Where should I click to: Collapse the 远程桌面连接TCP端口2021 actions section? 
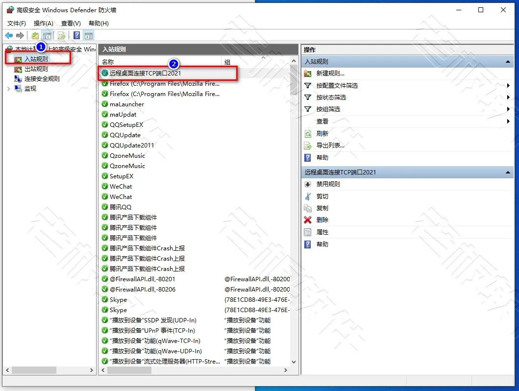508,172
